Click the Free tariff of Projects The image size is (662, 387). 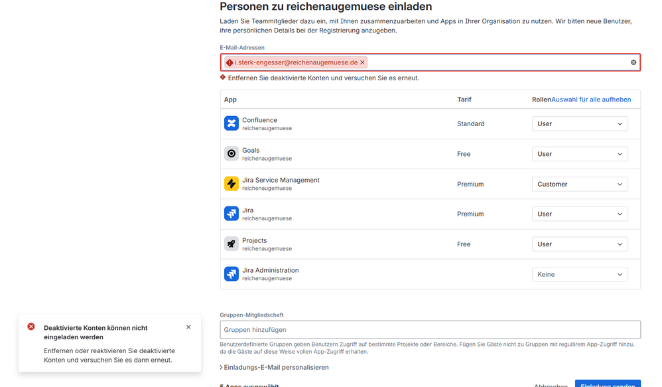point(464,244)
